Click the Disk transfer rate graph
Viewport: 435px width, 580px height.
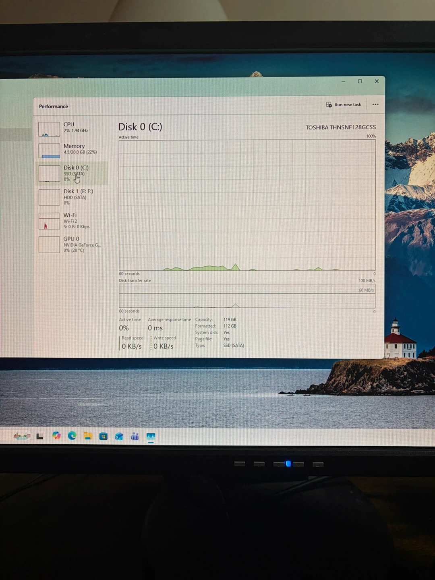pos(247,296)
